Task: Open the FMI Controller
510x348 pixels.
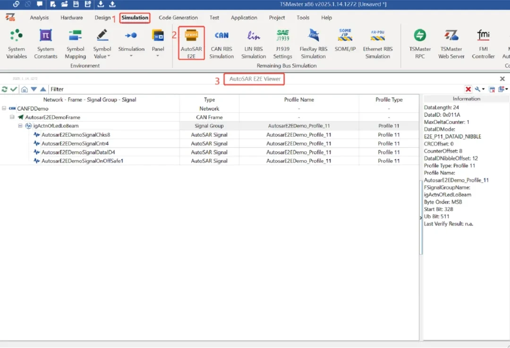Action: pos(483,42)
